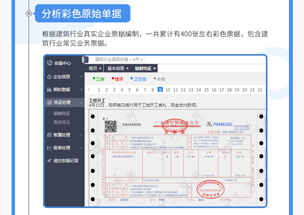
Task: Expand the 企业信息 menu arrow
Action: (82, 77)
